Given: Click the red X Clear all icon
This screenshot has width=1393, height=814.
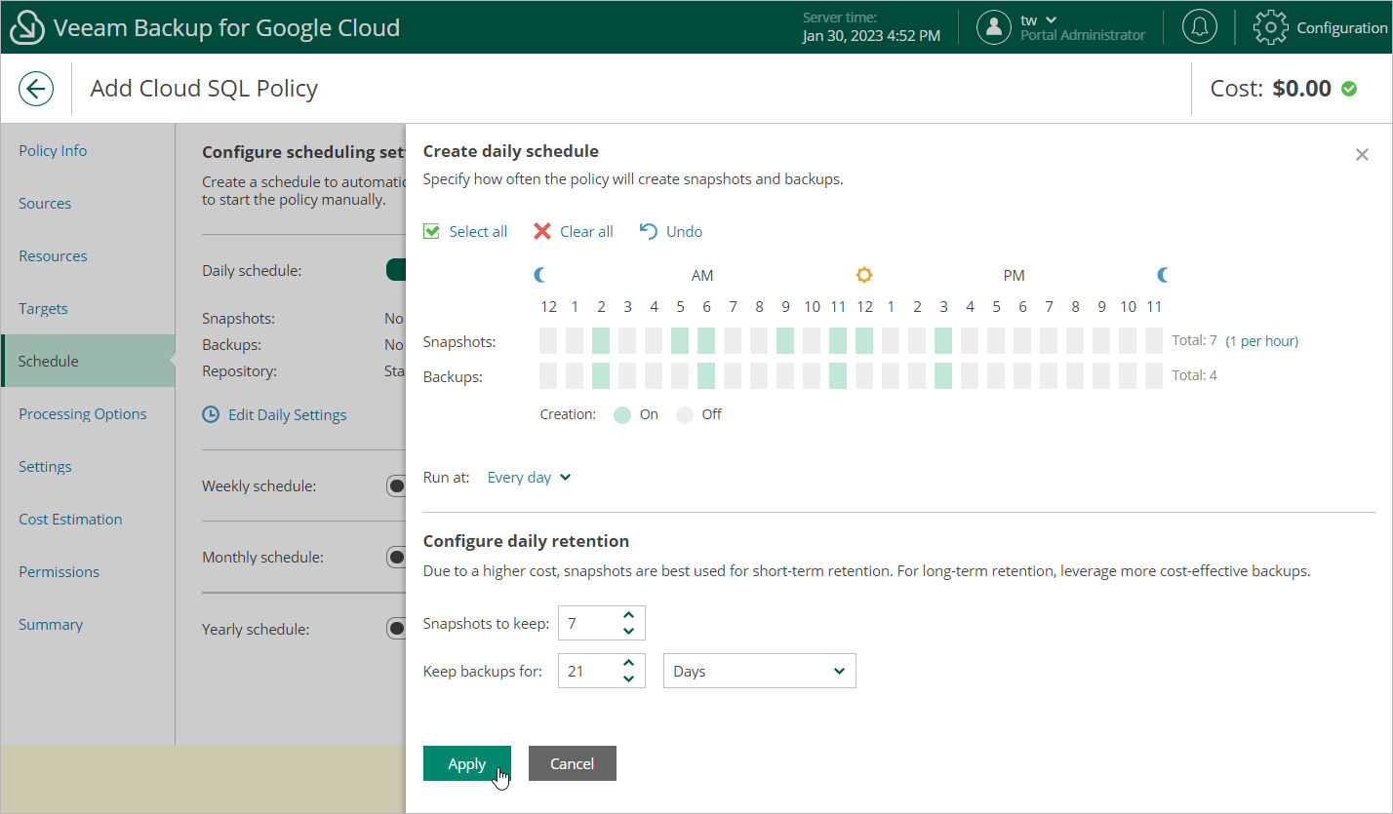Looking at the screenshot, I should [542, 231].
